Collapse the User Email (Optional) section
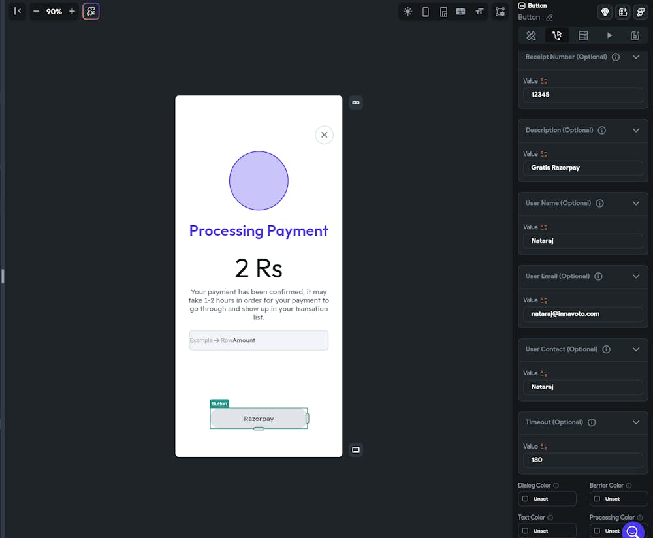This screenshot has height=538, width=653. point(636,276)
